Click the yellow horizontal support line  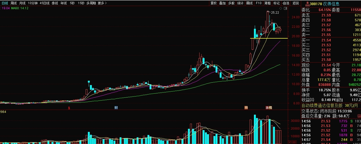(269, 38)
